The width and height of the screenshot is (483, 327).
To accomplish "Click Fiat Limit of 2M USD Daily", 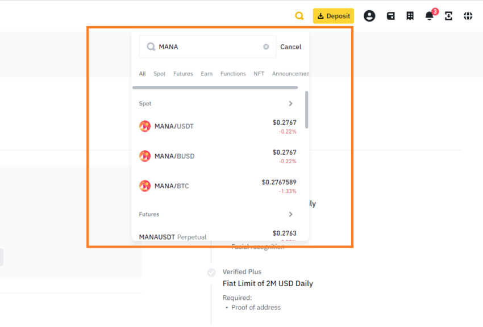I will (268, 283).
